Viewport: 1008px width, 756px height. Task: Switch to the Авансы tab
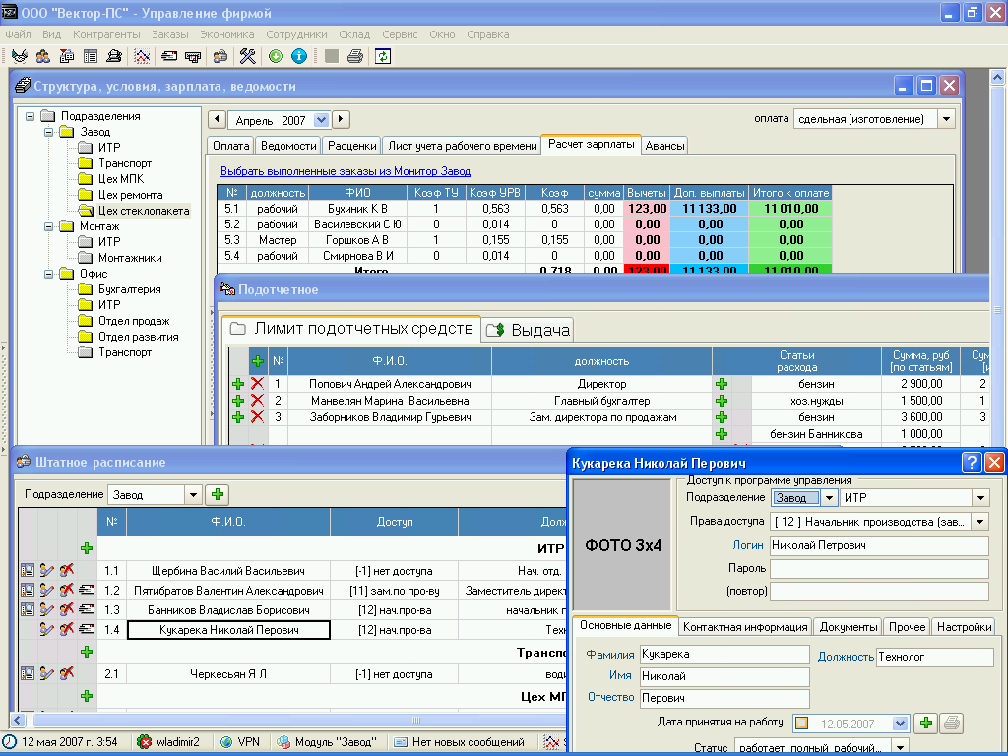[x=664, y=146]
